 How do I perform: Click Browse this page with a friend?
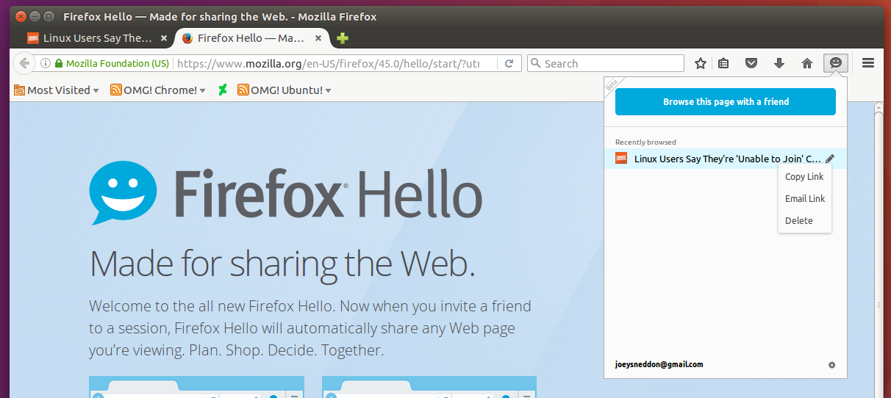tap(726, 102)
